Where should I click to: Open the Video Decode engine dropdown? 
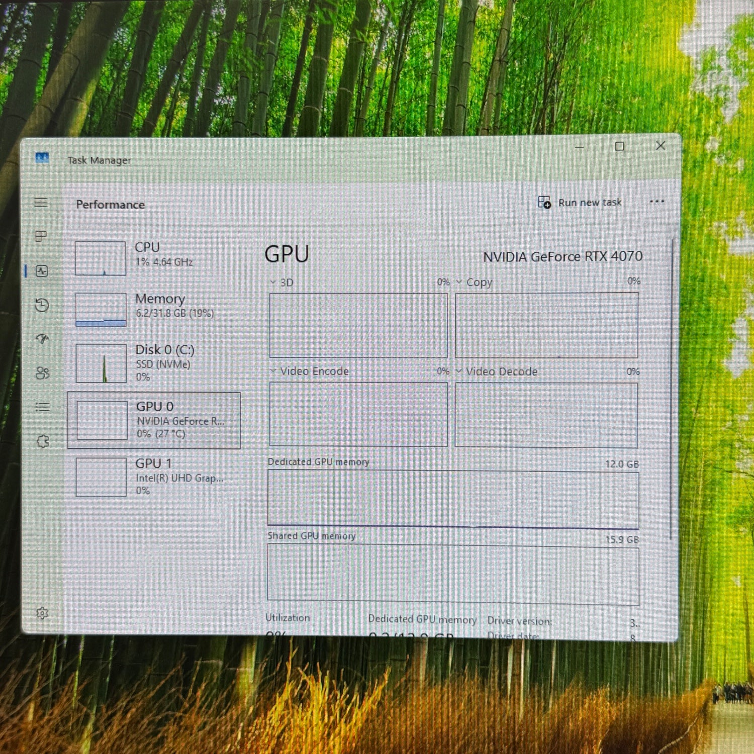pyautogui.click(x=459, y=371)
